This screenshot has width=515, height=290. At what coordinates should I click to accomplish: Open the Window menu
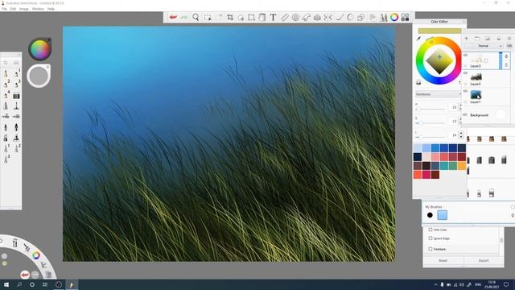coord(38,9)
